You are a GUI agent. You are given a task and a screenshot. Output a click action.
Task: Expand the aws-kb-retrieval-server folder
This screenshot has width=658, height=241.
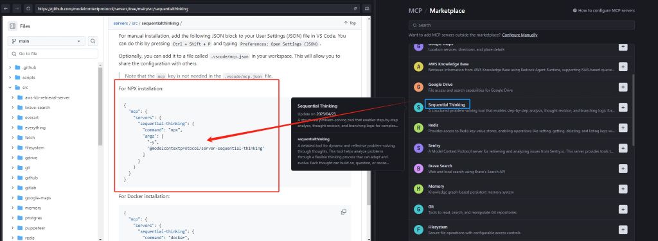point(13,97)
